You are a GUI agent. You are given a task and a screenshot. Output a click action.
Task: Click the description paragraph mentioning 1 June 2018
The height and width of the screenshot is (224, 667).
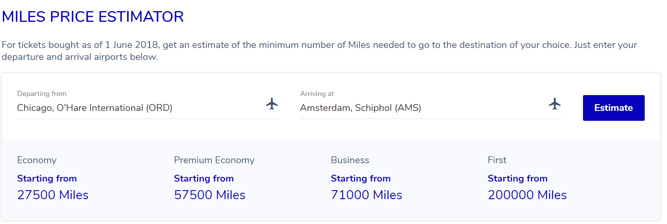point(319,51)
